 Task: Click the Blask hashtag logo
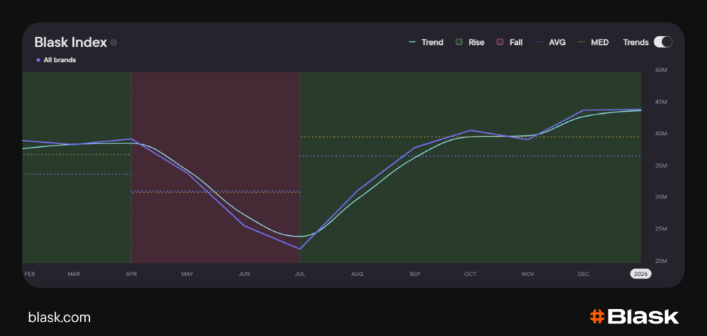point(597,317)
